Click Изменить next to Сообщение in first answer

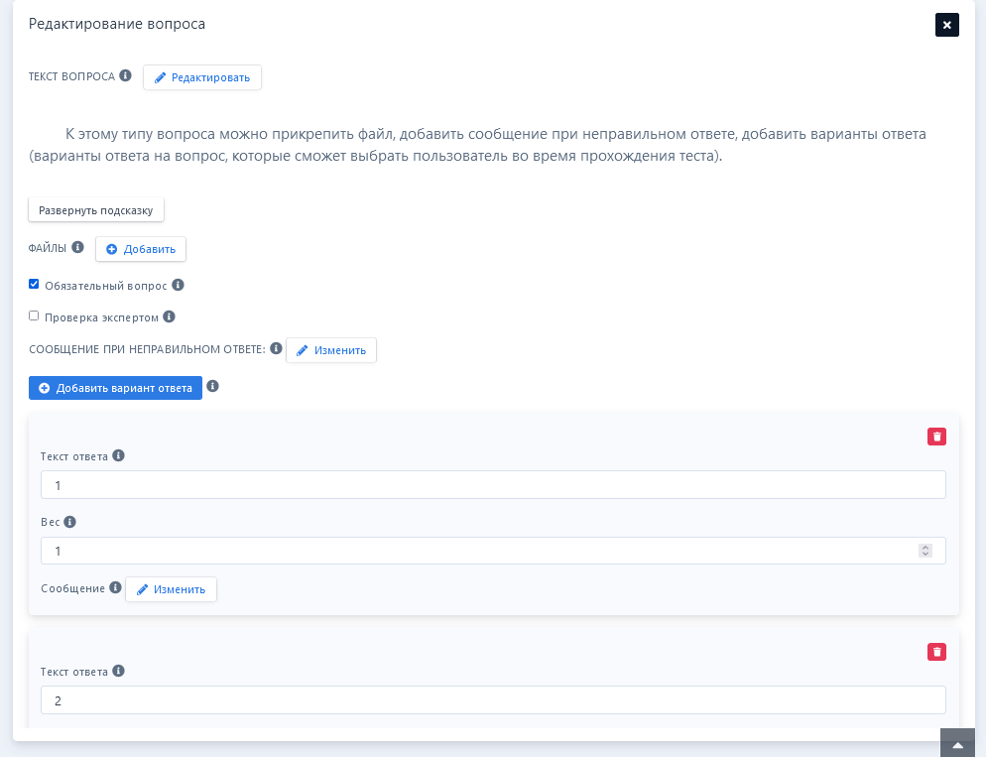(x=171, y=589)
